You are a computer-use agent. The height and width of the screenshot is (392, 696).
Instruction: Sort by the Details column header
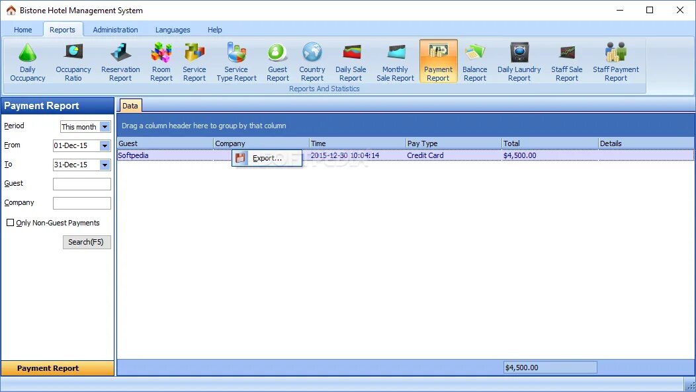pos(646,143)
